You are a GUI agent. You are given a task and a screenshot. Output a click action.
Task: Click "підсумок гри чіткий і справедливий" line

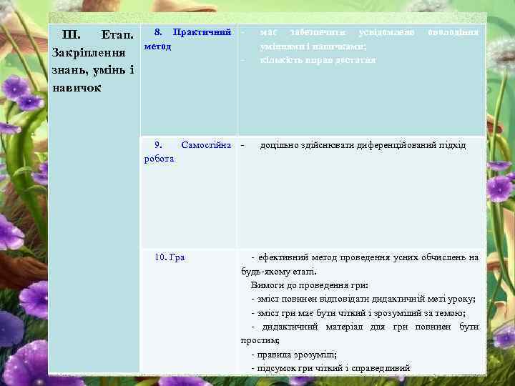pyautogui.click(x=331, y=368)
